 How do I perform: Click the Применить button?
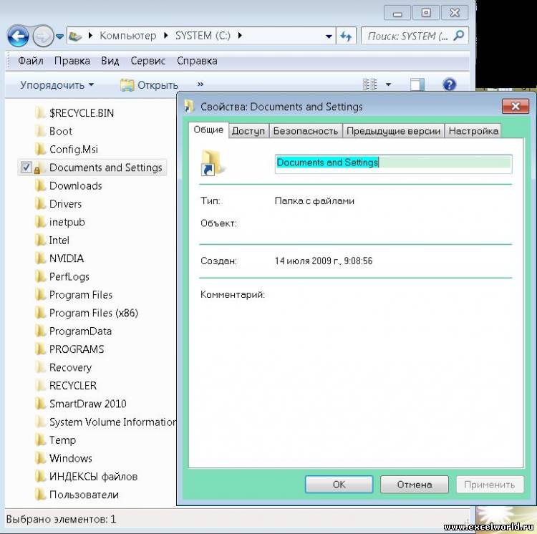(x=490, y=485)
